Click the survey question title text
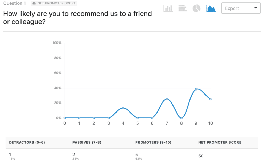This screenshot has width=264, height=163. tap(77, 14)
